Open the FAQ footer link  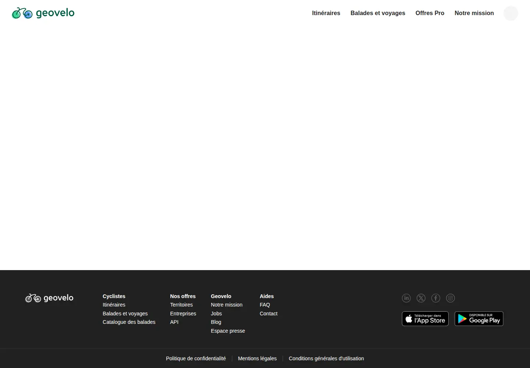[265, 305]
